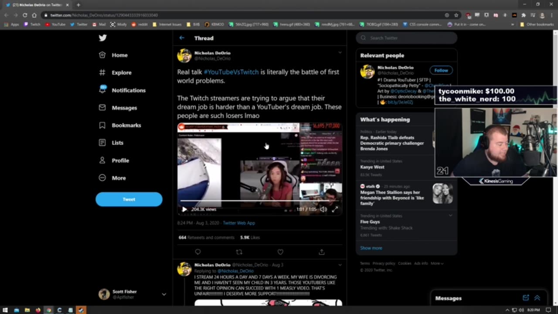Screen dimensions: 558x314
Task: Expand the main tweet options chevron
Action: point(340,52)
